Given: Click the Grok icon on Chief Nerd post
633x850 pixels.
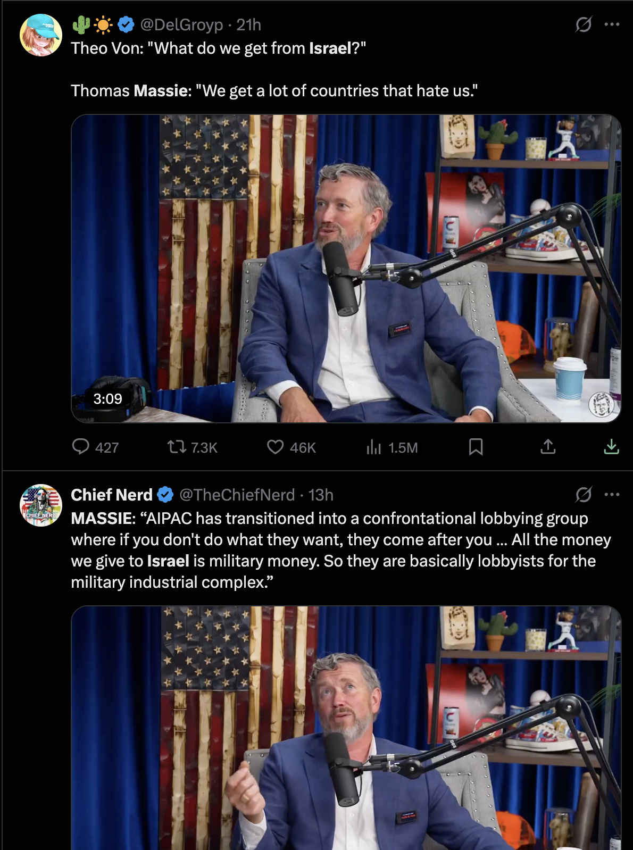Looking at the screenshot, I should click(x=584, y=495).
